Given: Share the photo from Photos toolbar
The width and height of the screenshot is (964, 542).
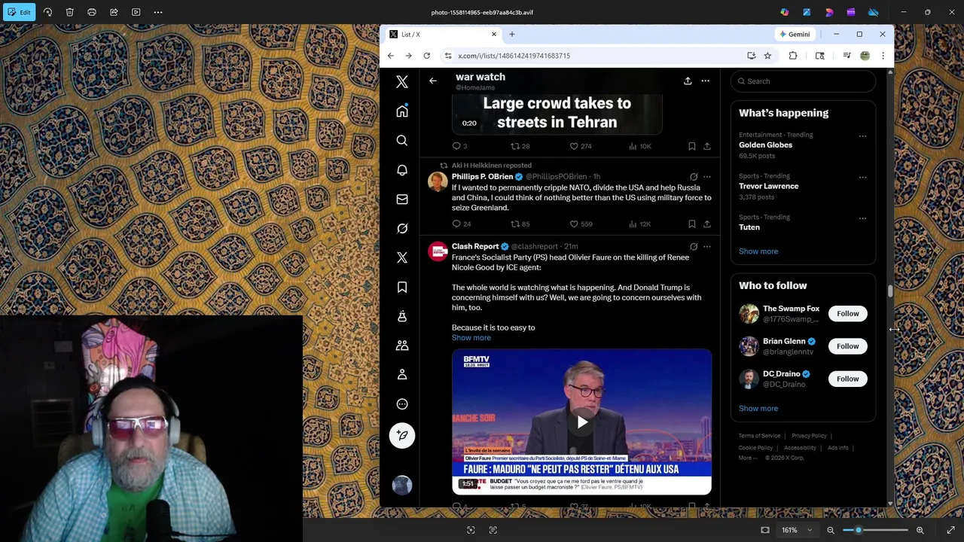Looking at the screenshot, I should [x=114, y=12].
